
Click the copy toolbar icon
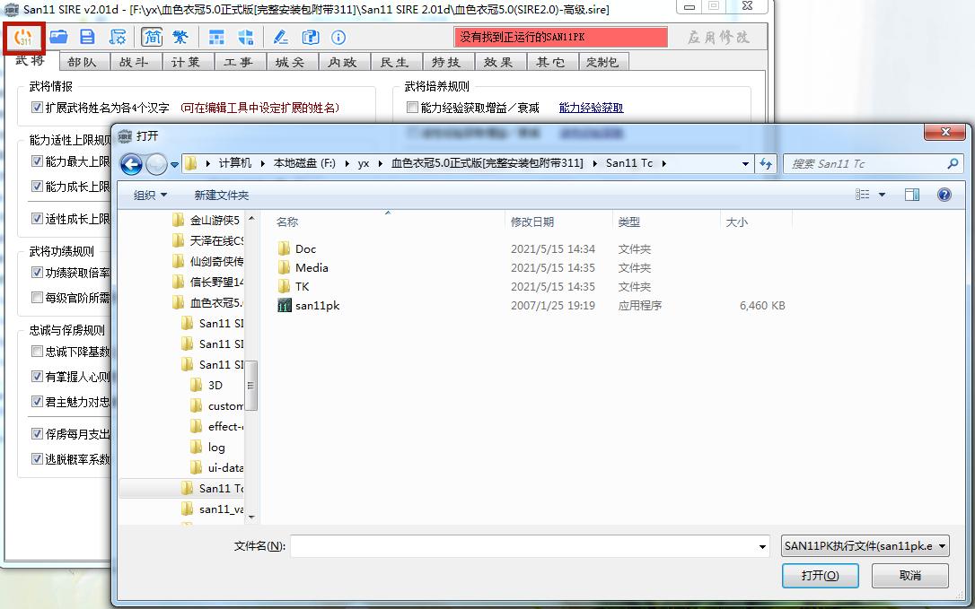pyautogui.click(x=308, y=37)
